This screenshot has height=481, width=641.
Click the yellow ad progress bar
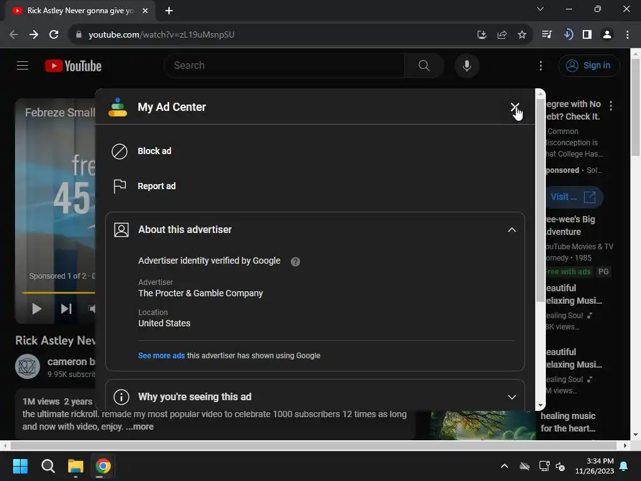point(59,292)
